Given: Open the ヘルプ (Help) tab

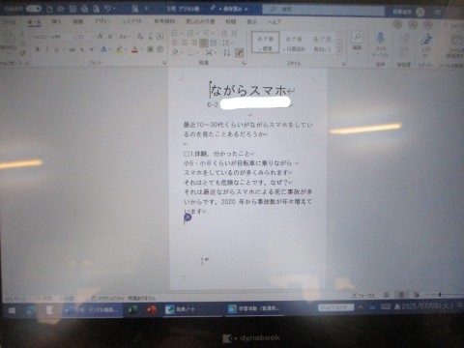Looking at the screenshot, I should coord(275,21).
